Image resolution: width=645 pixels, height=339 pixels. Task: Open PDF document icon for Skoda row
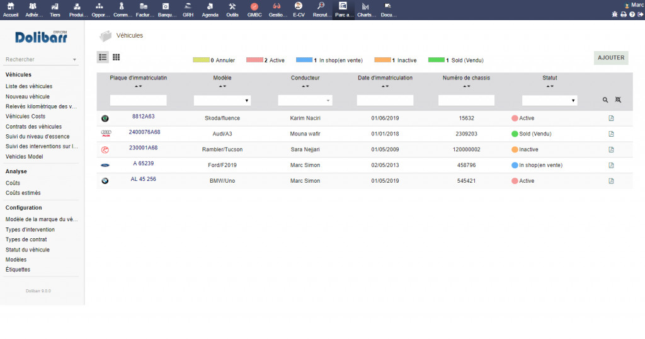[x=611, y=118]
